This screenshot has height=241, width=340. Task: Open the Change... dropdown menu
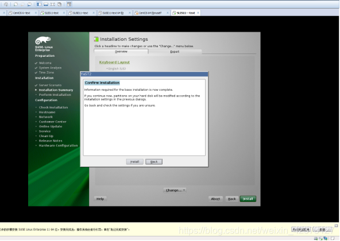(x=175, y=190)
